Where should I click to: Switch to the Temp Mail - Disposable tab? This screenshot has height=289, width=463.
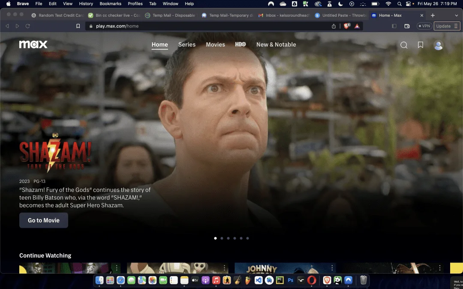170,15
